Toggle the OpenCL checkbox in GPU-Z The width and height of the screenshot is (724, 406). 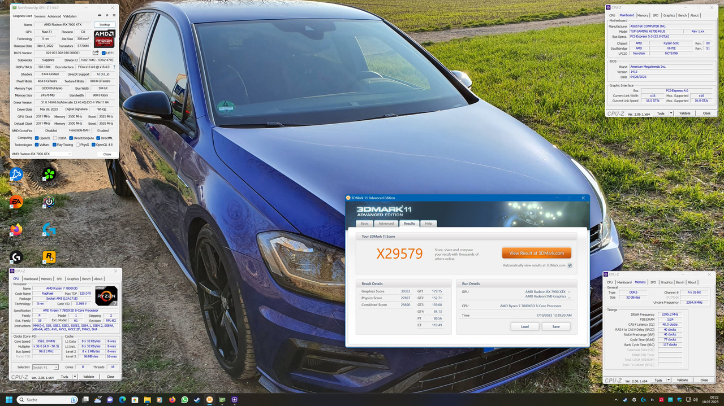37,138
